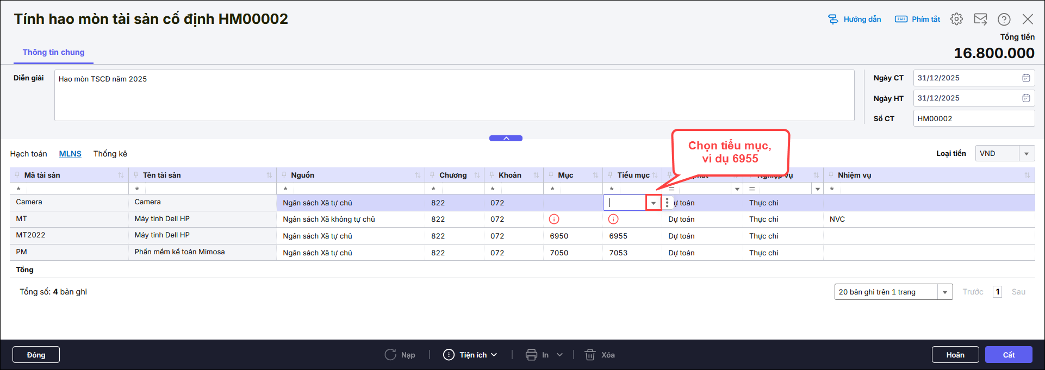Open the Hướng dẫn guide link
The width and height of the screenshot is (1045, 370).
855,19
